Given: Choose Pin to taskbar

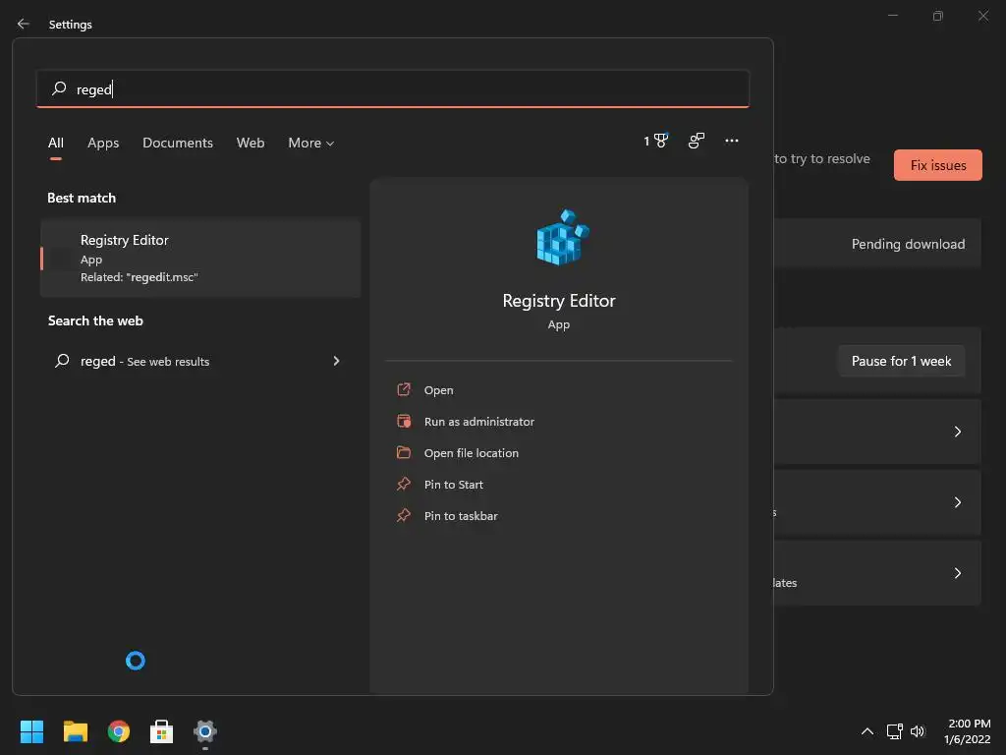Looking at the screenshot, I should point(461,515).
